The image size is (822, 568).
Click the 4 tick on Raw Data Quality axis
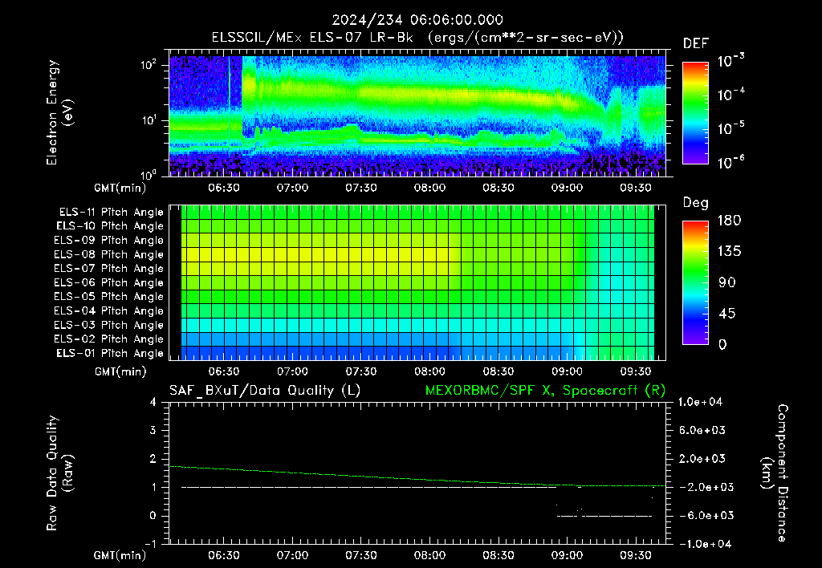pyautogui.click(x=153, y=402)
